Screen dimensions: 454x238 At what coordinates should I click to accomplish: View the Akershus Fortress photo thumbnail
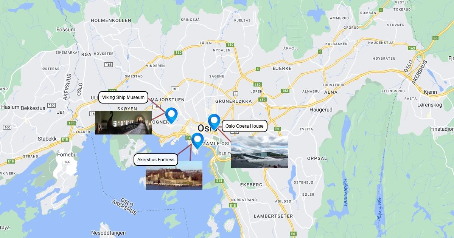174,175
